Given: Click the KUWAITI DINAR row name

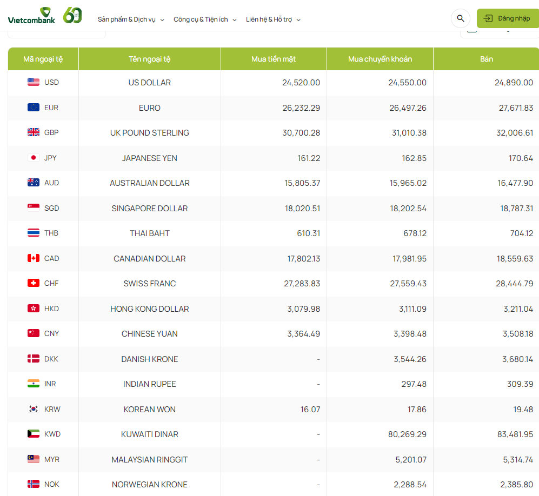Looking at the screenshot, I should [150, 434].
